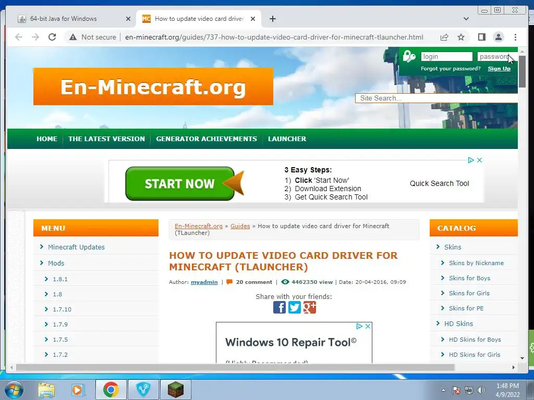The height and width of the screenshot is (400, 534).
Task: Open the blue shield taskbar app
Action: pyautogui.click(x=143, y=390)
